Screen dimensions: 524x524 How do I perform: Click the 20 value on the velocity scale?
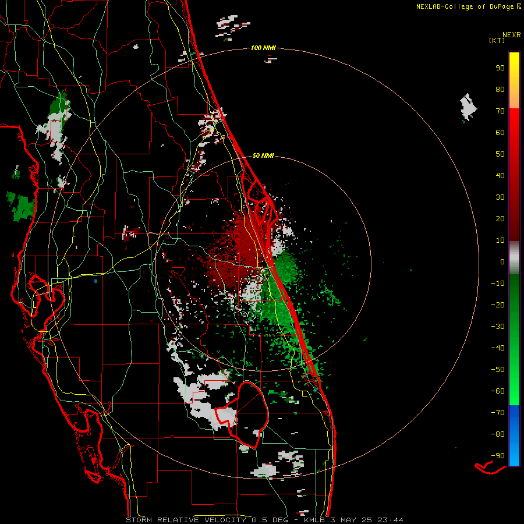500,218
